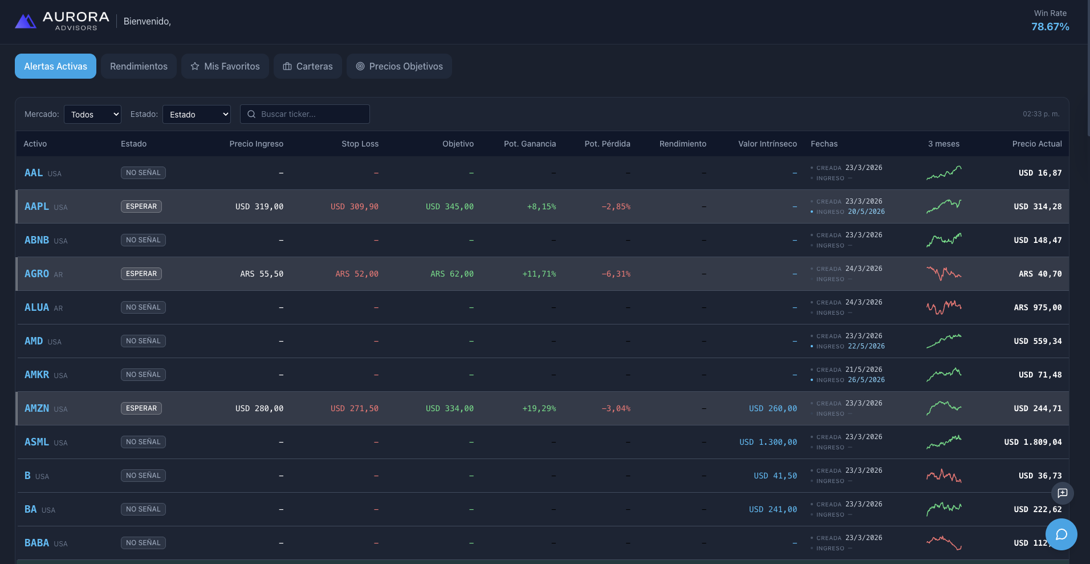Select AAPL potential loss −2,85%

(x=616, y=206)
